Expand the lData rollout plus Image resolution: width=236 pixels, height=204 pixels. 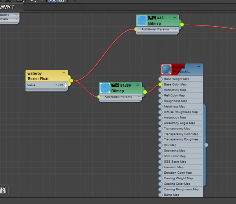(x=16, y=19)
